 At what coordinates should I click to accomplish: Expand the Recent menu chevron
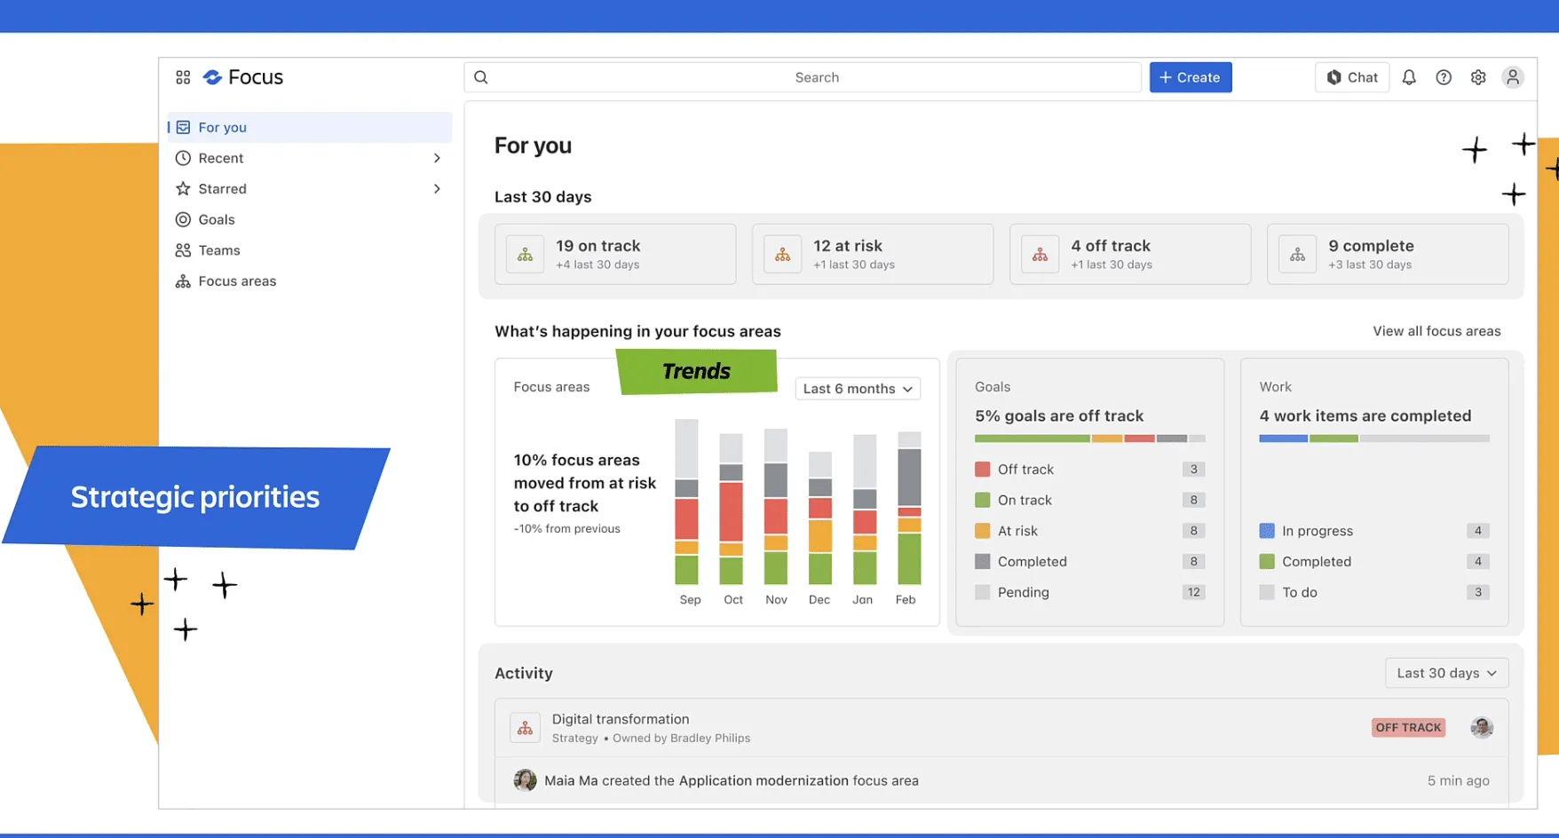[x=437, y=158]
